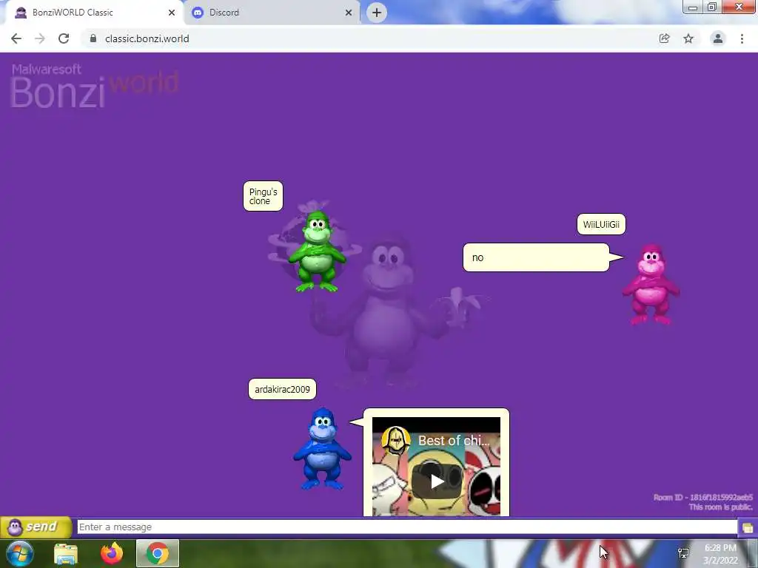Click the Pingu's clone name tag

(x=263, y=196)
